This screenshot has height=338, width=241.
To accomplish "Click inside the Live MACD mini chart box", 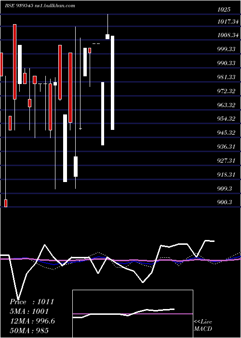I will tap(133, 314).
